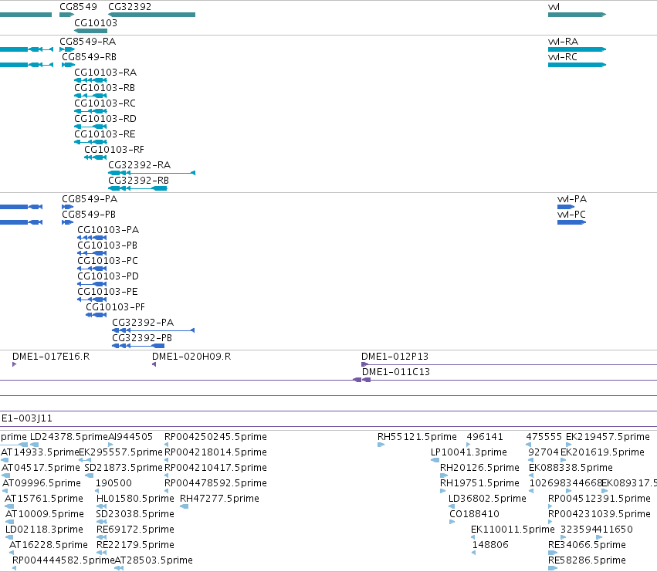Open transcript CG10103-RC

pyautogui.click(x=105, y=103)
